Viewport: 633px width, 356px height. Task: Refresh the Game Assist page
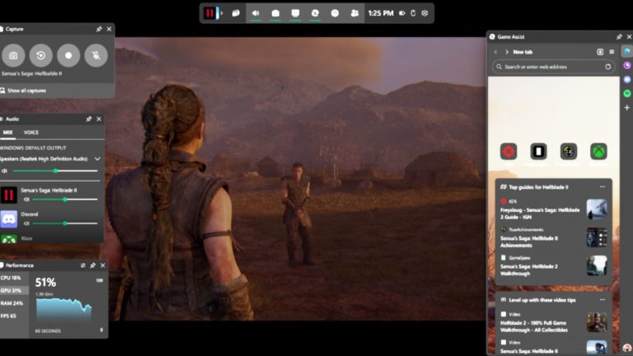608,67
